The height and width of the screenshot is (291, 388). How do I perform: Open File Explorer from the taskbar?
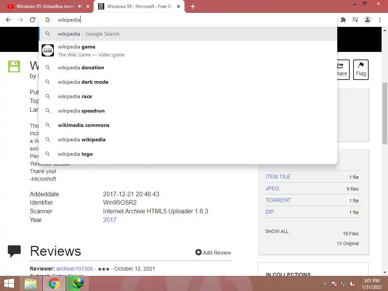31,283
